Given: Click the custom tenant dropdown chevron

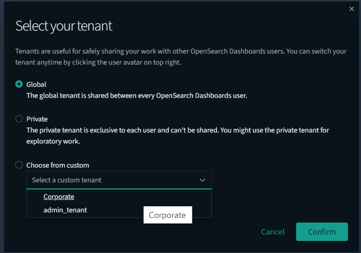Looking at the screenshot, I should pyautogui.click(x=203, y=180).
